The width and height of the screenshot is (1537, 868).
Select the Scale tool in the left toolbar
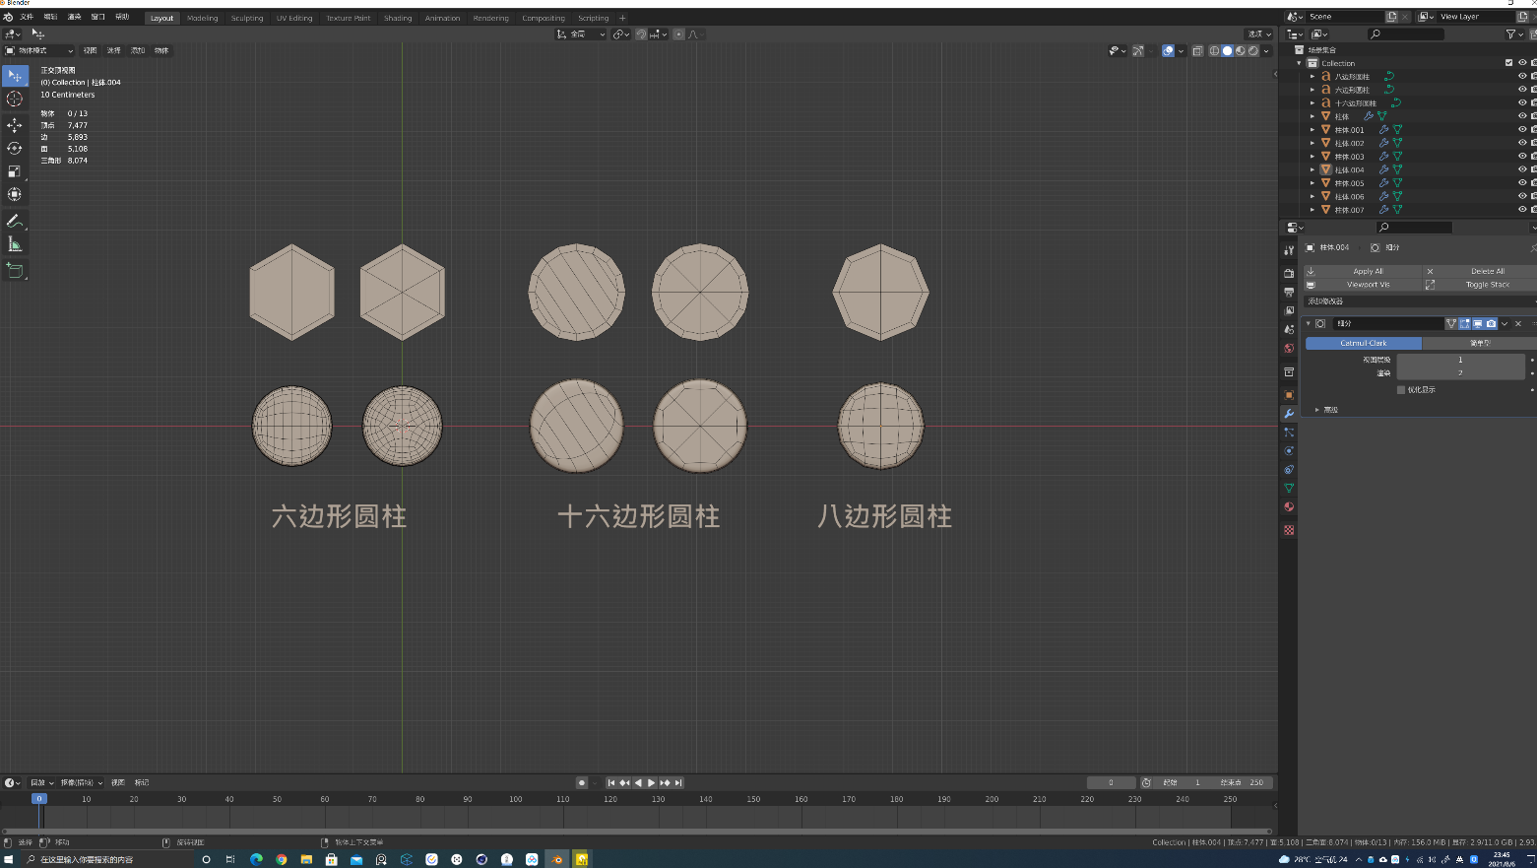pyautogui.click(x=15, y=171)
